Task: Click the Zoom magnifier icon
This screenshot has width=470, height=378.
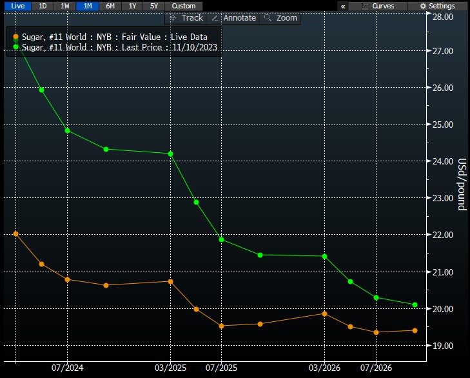Action: tap(268, 18)
